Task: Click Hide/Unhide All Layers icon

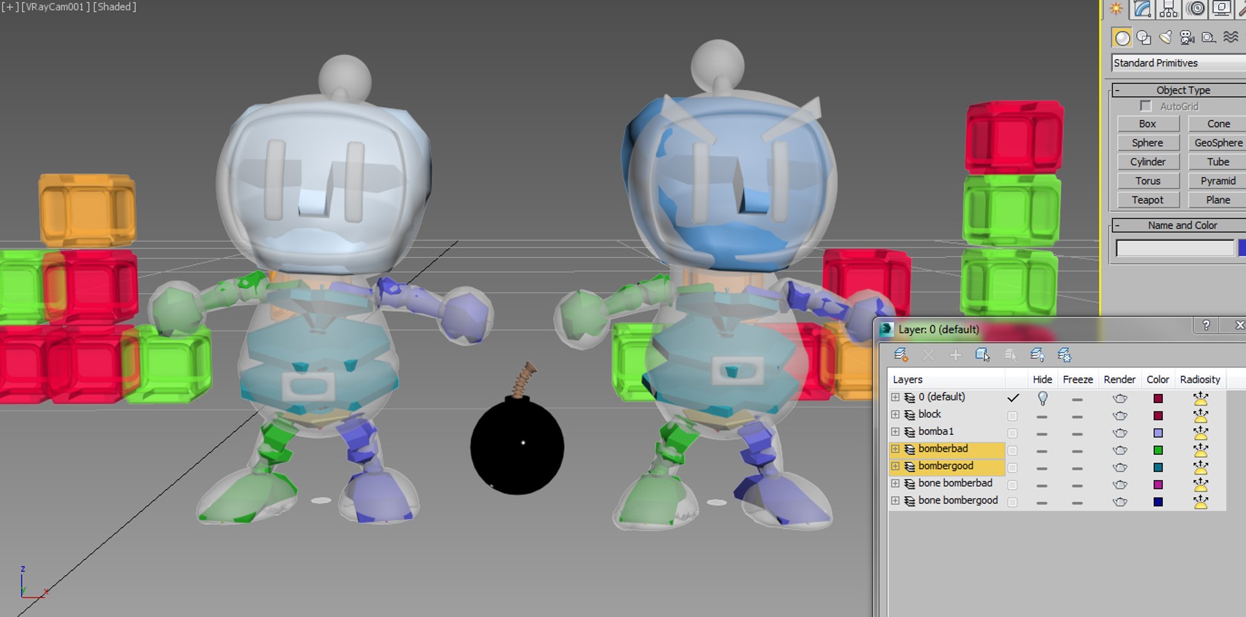Action: (1037, 355)
